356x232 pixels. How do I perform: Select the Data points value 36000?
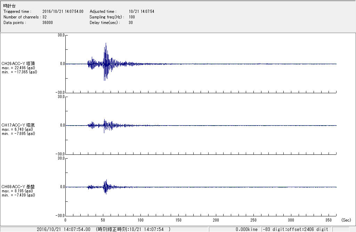(x=47, y=23)
